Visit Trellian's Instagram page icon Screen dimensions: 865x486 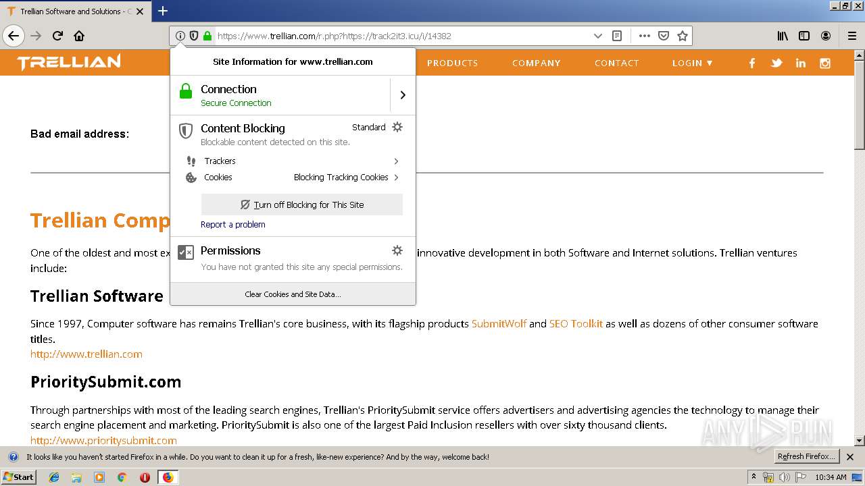[825, 63]
